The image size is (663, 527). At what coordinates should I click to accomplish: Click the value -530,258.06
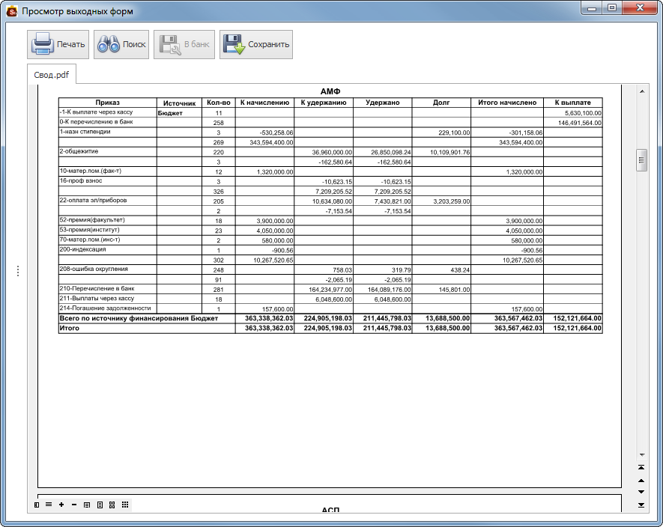[x=276, y=132]
